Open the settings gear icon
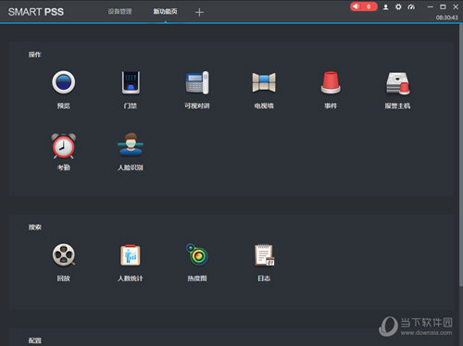The height and width of the screenshot is (346, 463). pyautogui.click(x=398, y=6)
